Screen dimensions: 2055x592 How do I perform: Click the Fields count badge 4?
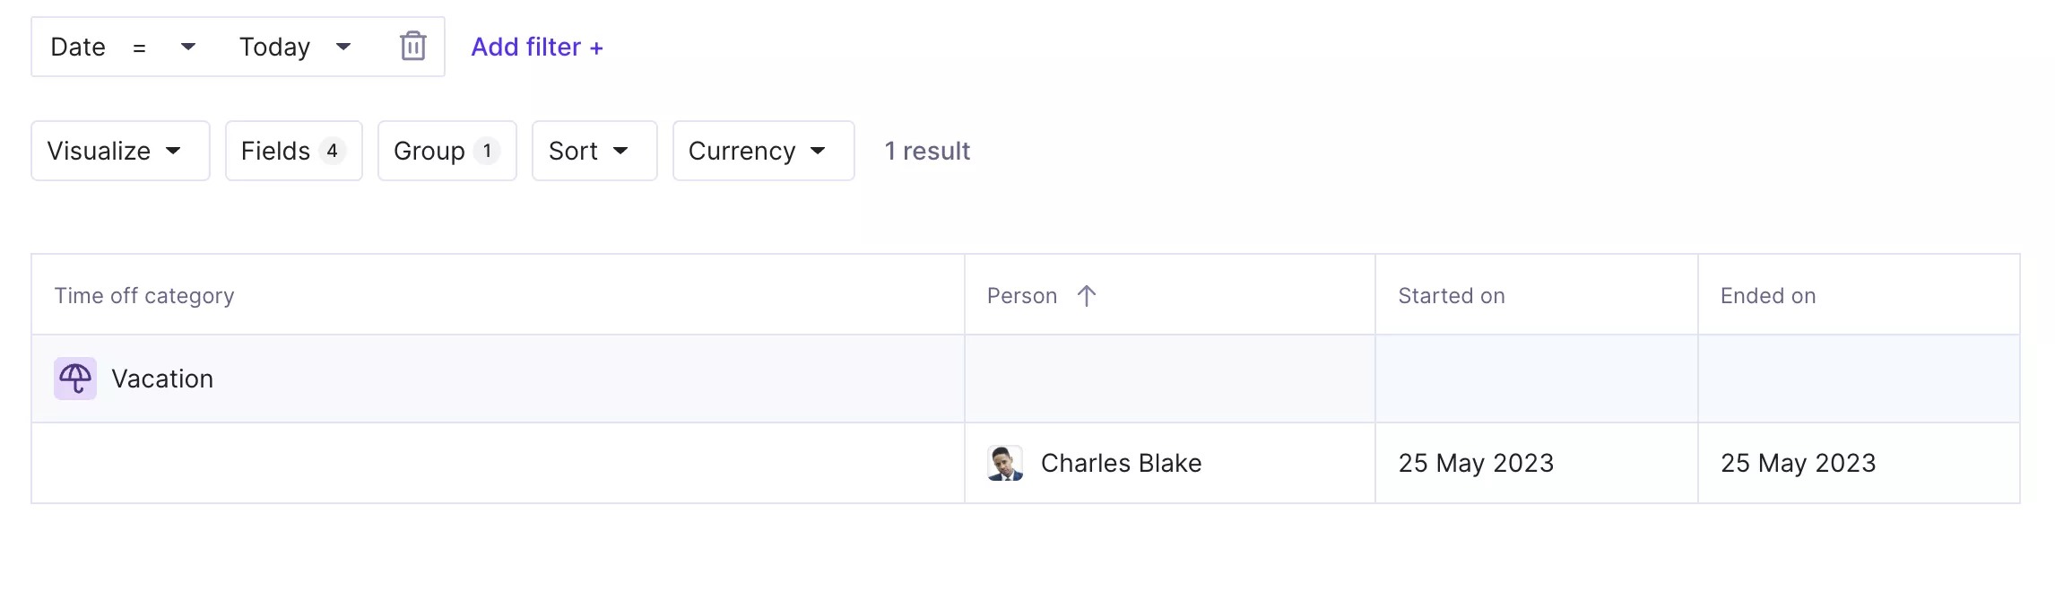pos(333,151)
